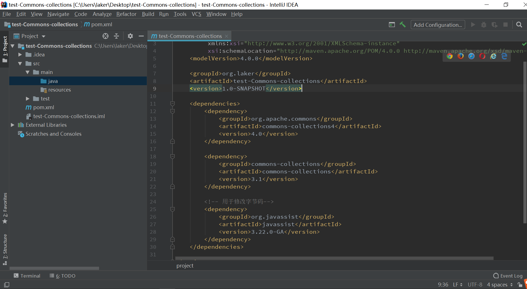Toggle the 2: Favorites side tab
The height and width of the screenshot is (289, 527).
5,208
